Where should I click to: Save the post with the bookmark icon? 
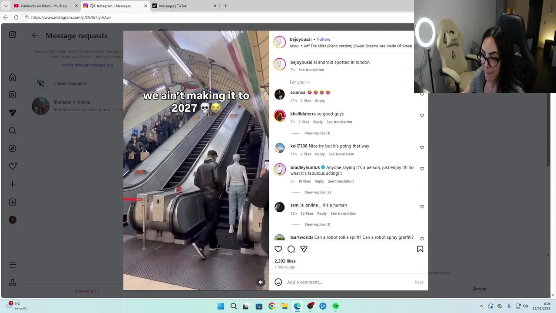click(420, 249)
